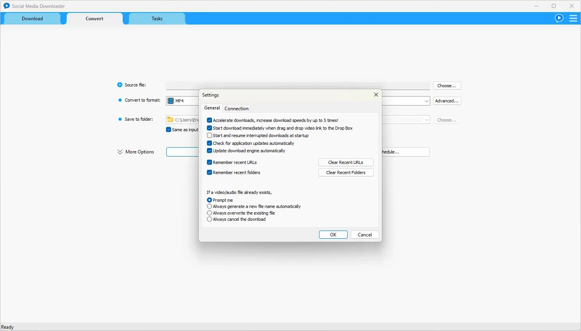The image size is (581, 331).
Task: Click the Source file input field
Action: [298, 86]
